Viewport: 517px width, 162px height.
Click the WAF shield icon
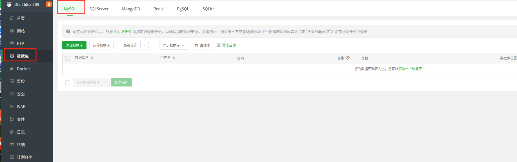(12, 106)
